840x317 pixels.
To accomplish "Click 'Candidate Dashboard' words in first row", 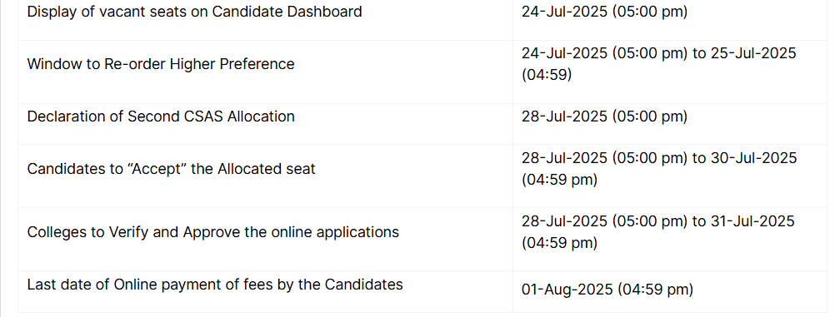I will [287, 11].
